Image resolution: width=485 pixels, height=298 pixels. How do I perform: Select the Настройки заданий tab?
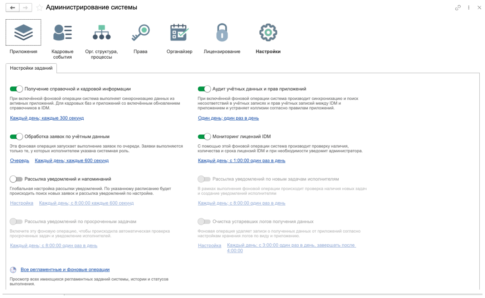click(x=31, y=68)
